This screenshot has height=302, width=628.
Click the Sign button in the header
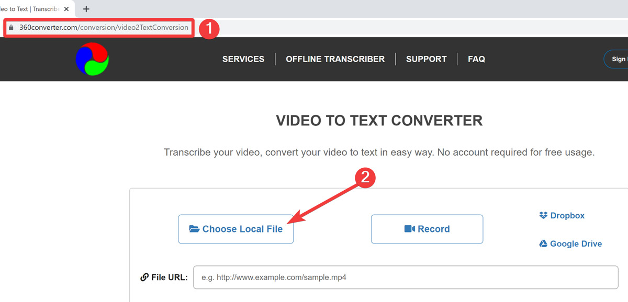coord(619,59)
